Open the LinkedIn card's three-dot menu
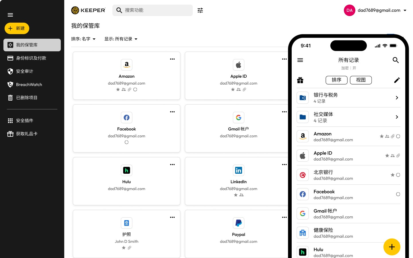413x258 pixels. pyautogui.click(x=284, y=165)
